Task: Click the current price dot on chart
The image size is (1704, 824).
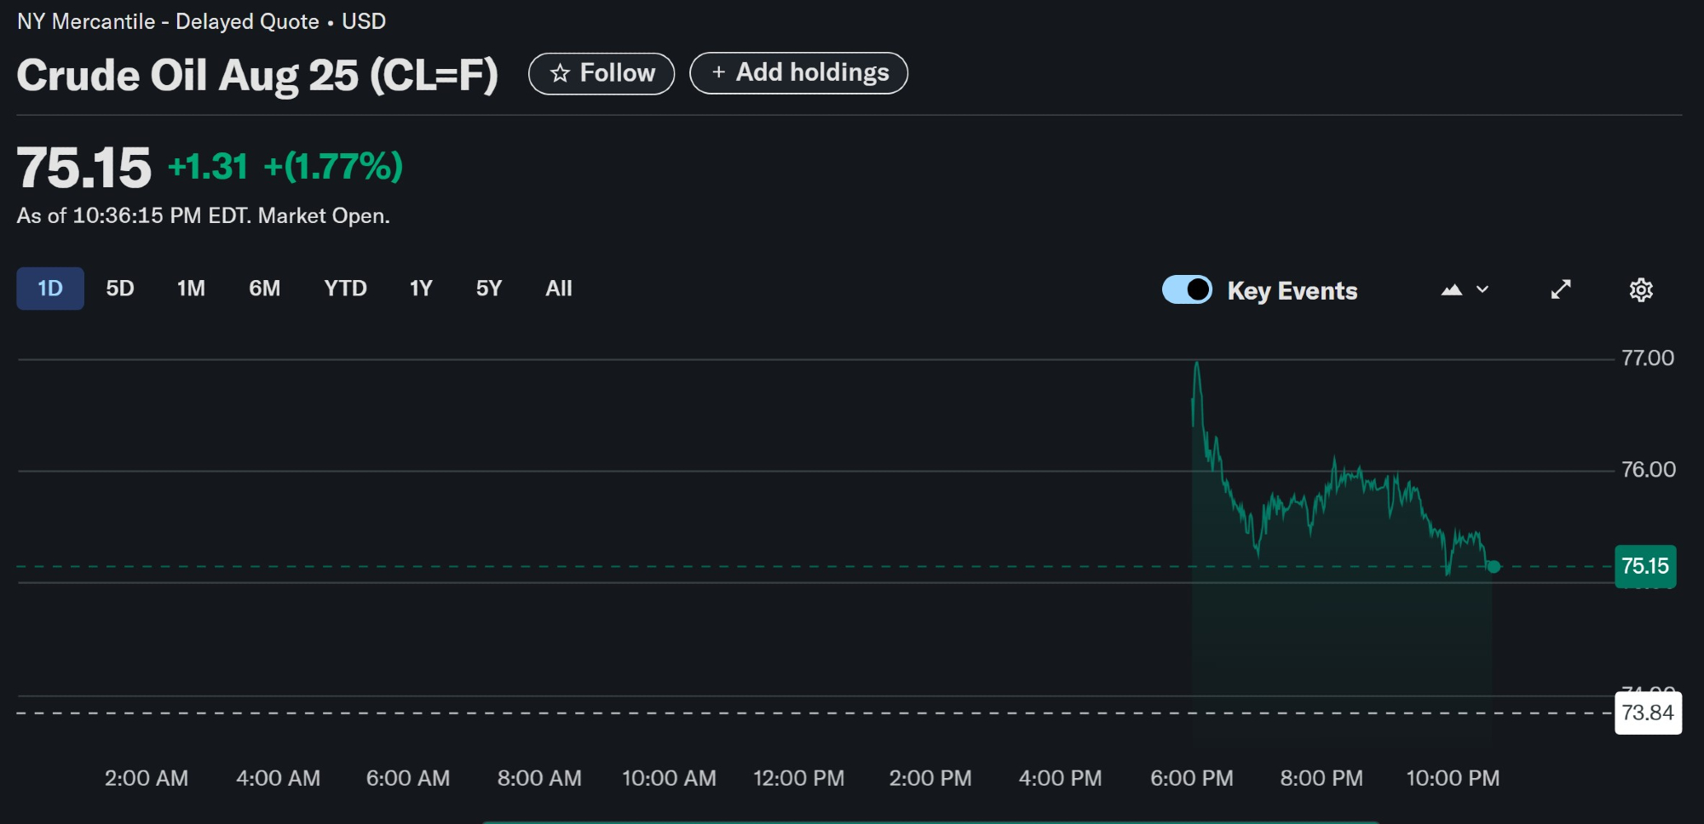Action: coord(1494,567)
